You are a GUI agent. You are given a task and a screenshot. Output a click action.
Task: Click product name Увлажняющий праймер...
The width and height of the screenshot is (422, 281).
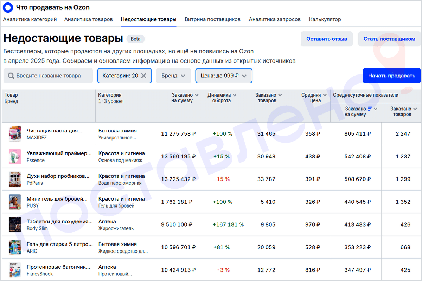59,153
